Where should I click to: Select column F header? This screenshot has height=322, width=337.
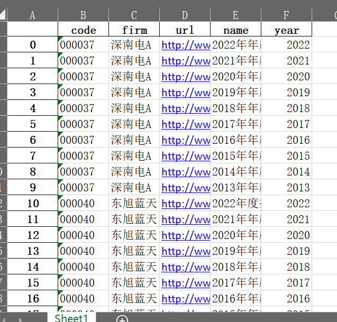(x=286, y=15)
